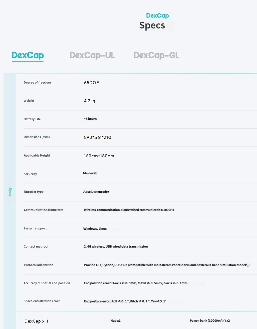Click the DexCap logo above Specs heading
The image size is (257, 329).
pyautogui.click(x=157, y=16)
